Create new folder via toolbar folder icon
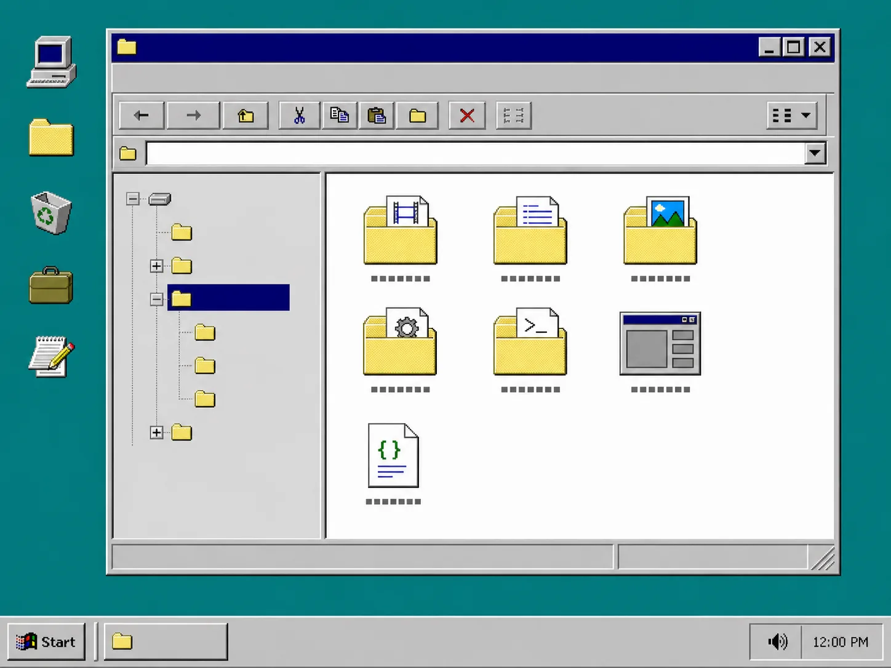This screenshot has width=891, height=668. point(417,116)
